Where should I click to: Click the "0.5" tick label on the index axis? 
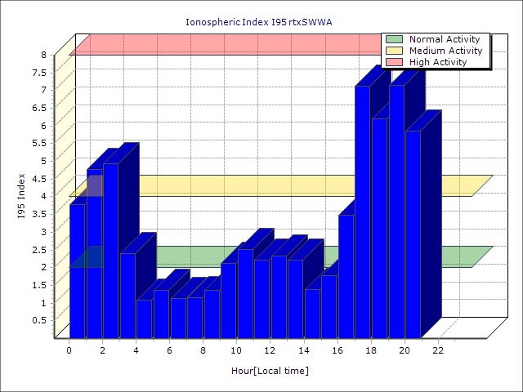tap(39, 320)
